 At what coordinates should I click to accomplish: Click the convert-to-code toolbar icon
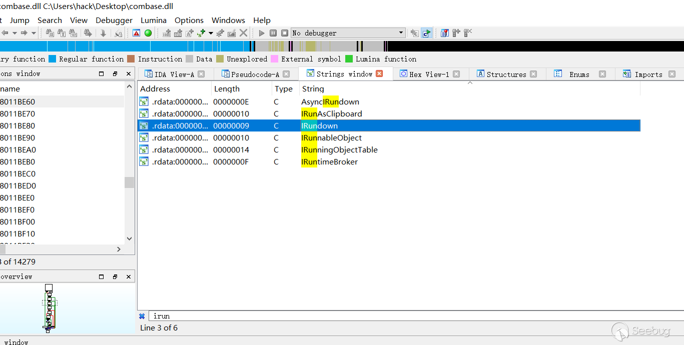click(x=167, y=33)
